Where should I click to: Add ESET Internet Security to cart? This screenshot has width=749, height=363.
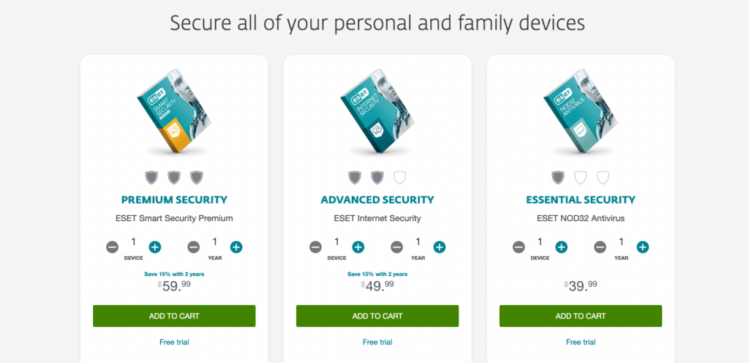tap(377, 316)
